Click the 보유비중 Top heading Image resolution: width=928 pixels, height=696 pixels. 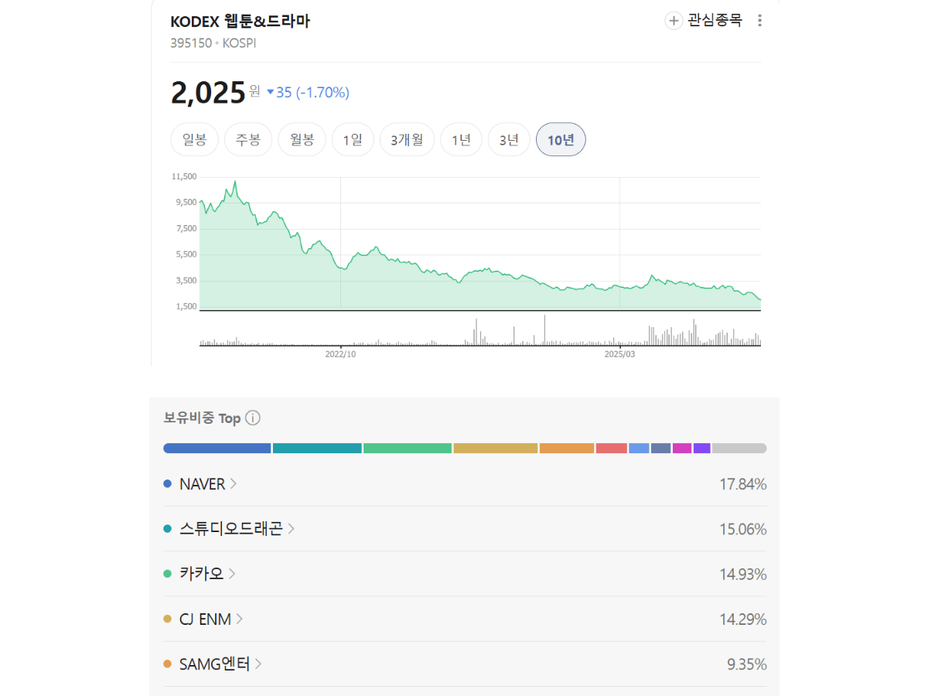[x=202, y=418]
